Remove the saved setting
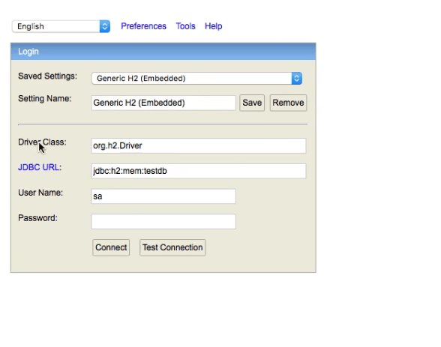This screenshot has height=347, width=441. pyautogui.click(x=288, y=103)
